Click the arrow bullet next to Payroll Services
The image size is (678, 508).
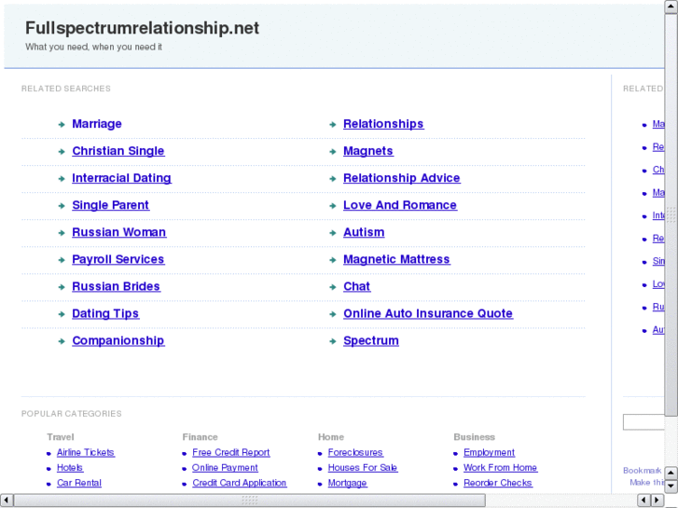pos(62,260)
